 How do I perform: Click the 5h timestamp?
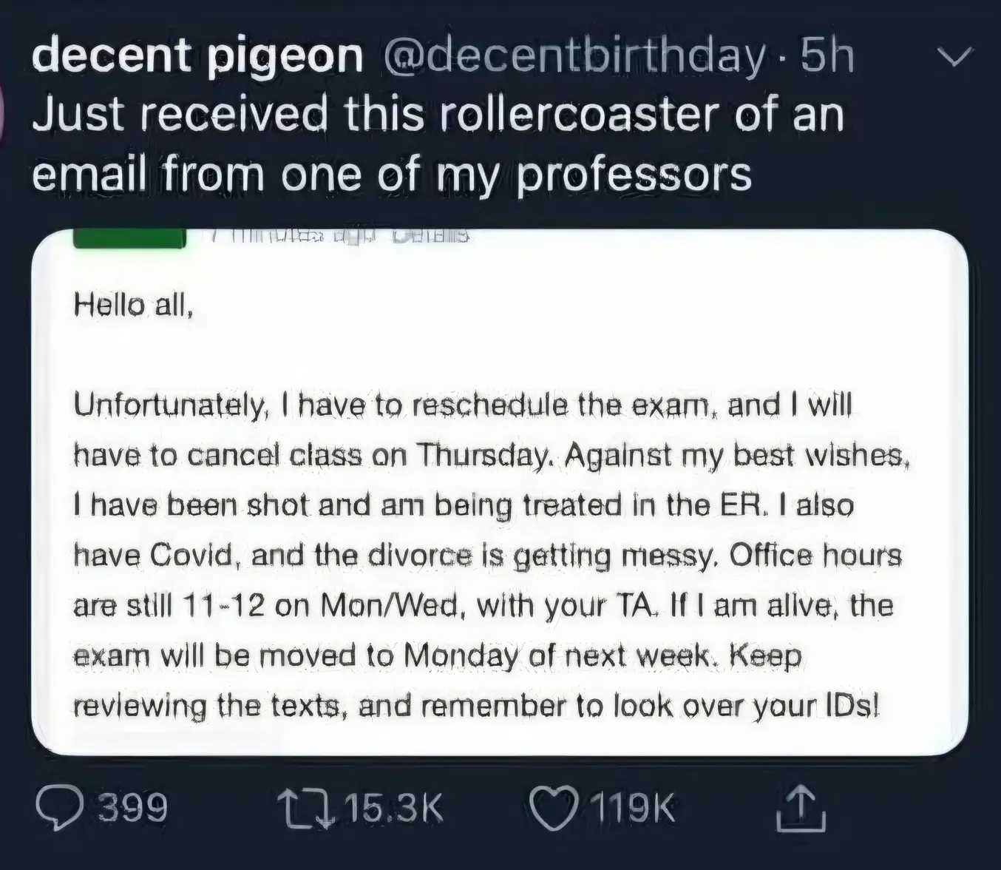click(x=827, y=55)
